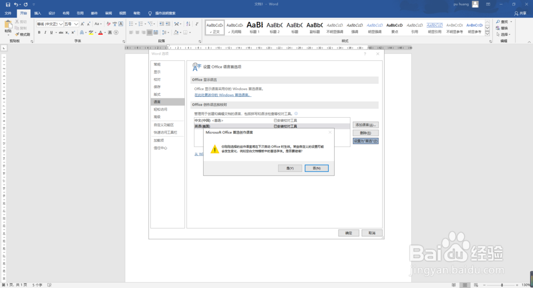Click the increase font size icon
Image resolution: width=533 pixels, height=288 pixels.
click(x=82, y=24)
